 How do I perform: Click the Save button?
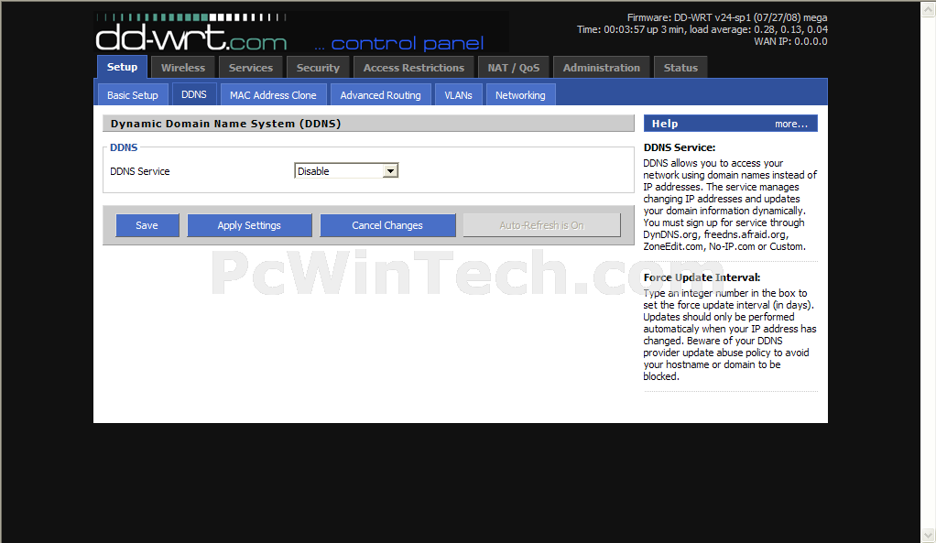(x=147, y=225)
